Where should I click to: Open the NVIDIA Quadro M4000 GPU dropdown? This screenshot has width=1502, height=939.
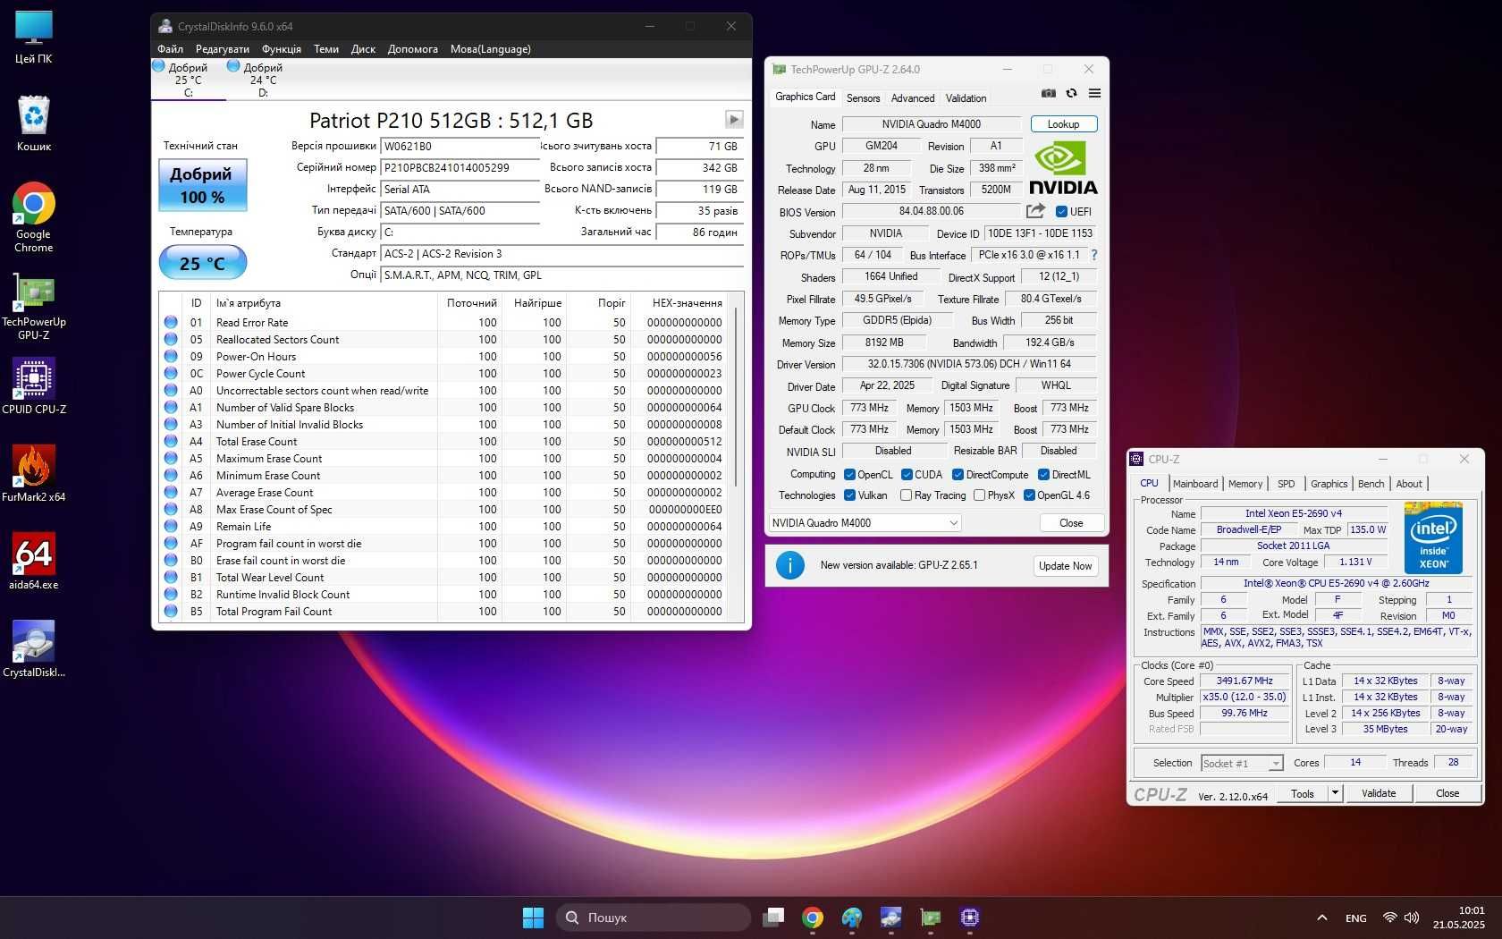point(865,523)
